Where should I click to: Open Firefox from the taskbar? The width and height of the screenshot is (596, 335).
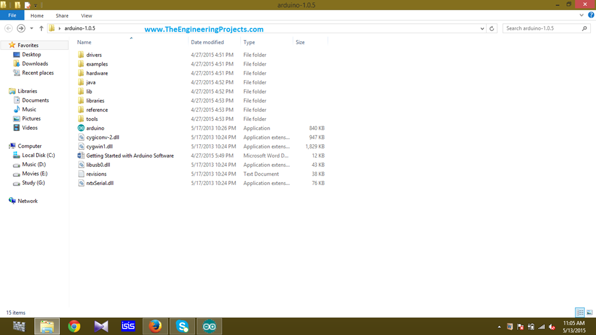[155, 326]
